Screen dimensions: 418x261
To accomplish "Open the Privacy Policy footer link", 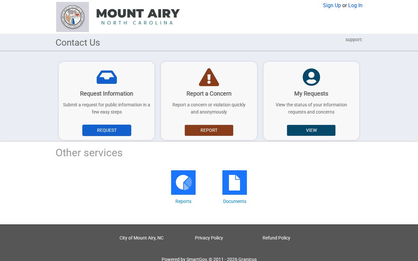I will [209, 238].
